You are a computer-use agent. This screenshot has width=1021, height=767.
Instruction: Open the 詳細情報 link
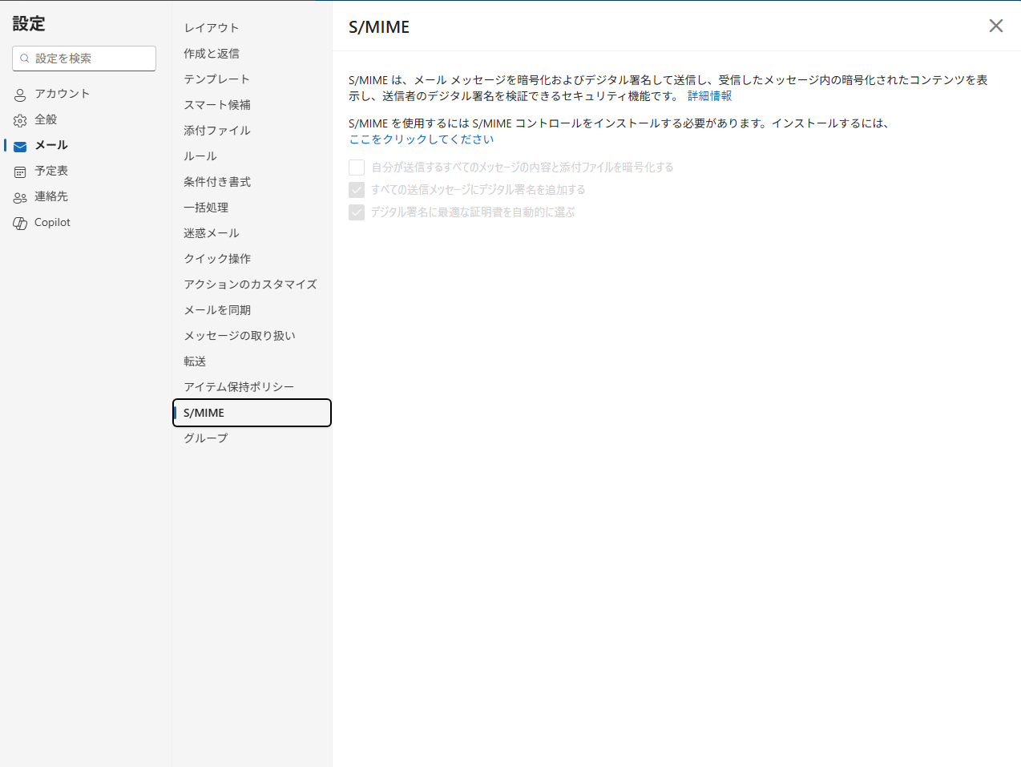point(709,95)
